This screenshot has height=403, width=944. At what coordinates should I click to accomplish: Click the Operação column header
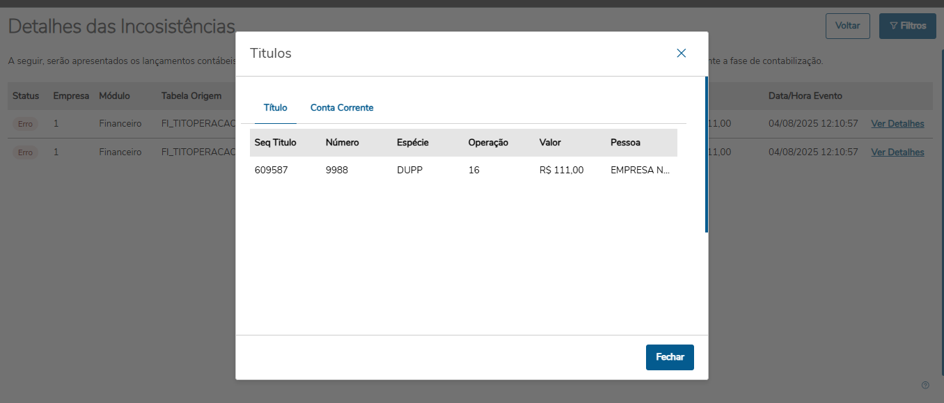[488, 143]
